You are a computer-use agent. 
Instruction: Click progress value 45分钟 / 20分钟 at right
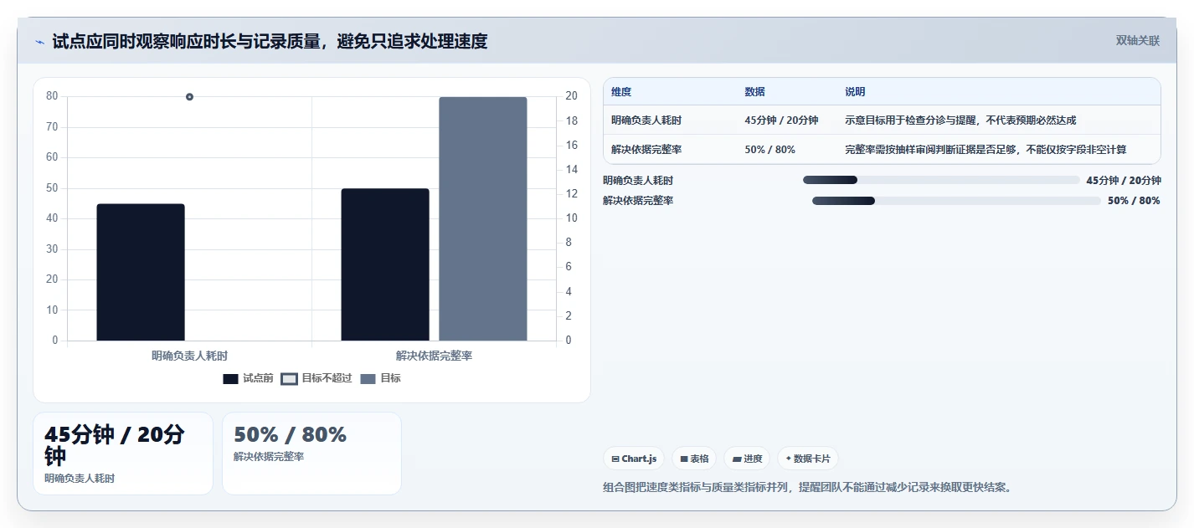tap(1124, 180)
